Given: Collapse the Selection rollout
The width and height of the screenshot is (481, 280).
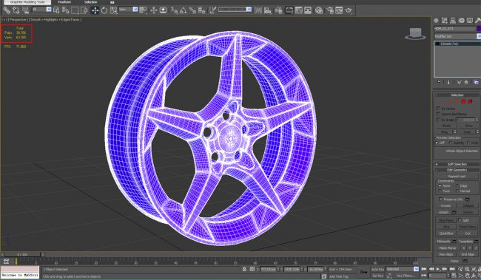Looking at the screenshot, I should (457, 95).
